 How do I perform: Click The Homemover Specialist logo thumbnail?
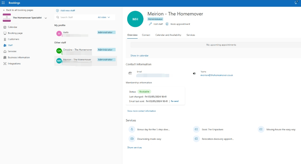pyautogui.click(x=7, y=18)
